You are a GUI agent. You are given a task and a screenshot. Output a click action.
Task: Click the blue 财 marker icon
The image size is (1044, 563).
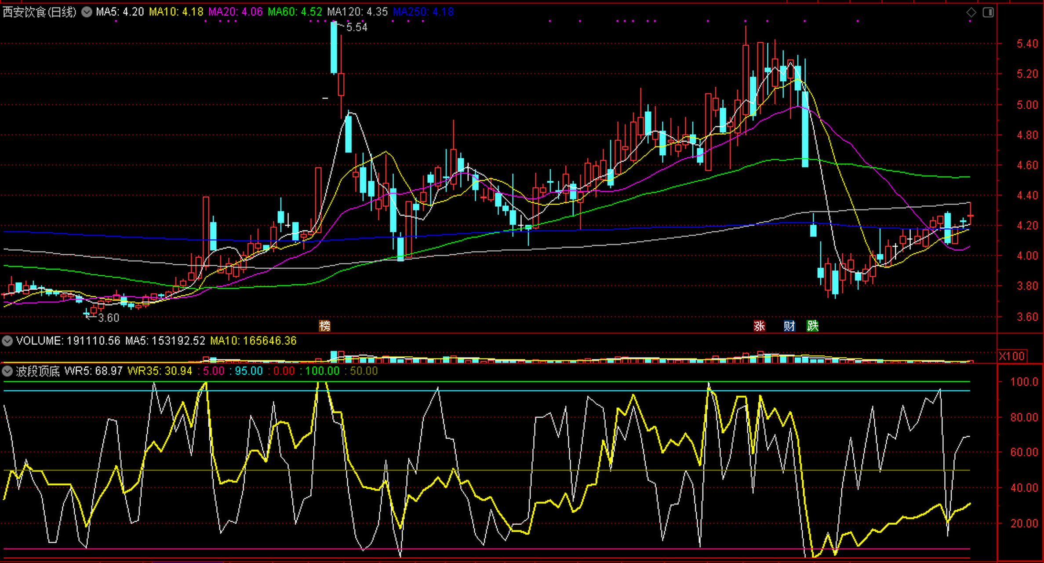click(789, 326)
